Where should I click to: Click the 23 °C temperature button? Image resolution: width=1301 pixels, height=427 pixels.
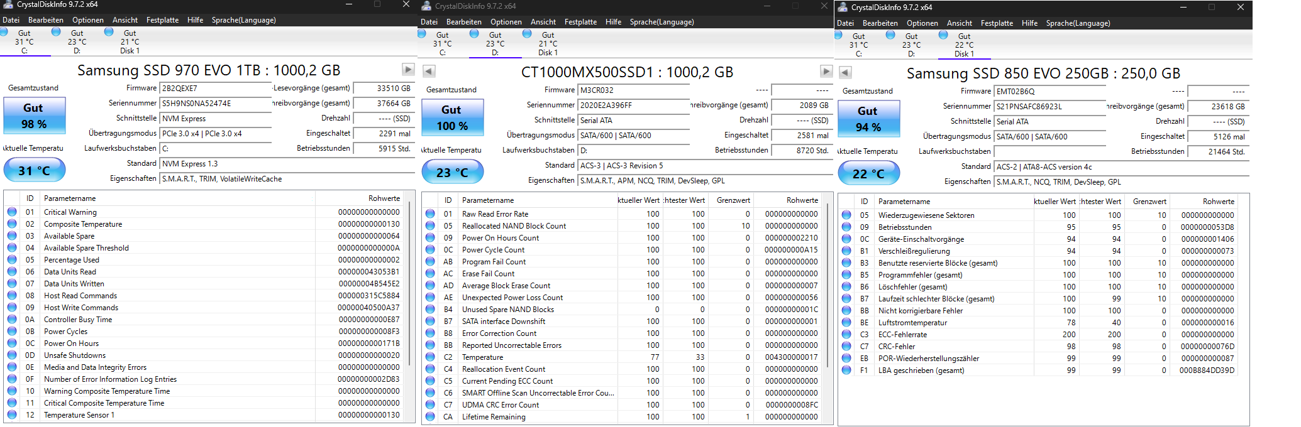click(x=451, y=172)
